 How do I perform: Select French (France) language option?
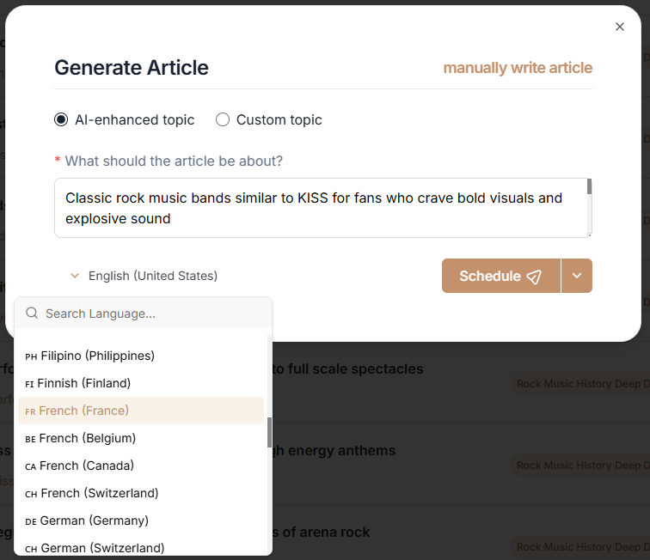click(141, 411)
